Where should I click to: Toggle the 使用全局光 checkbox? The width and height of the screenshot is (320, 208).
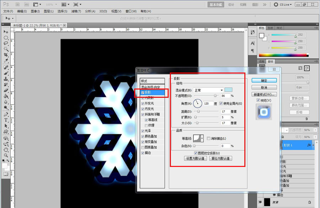221,104
